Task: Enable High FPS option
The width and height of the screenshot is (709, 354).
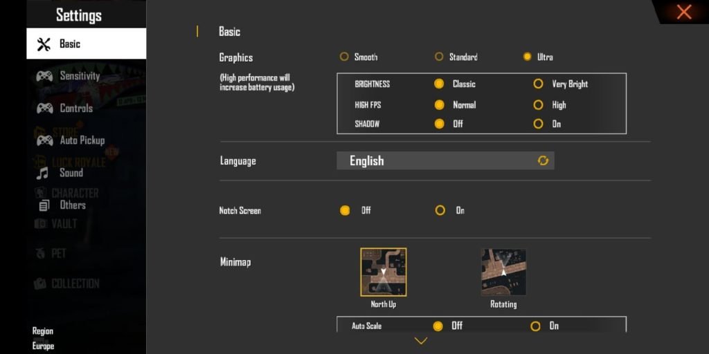Action: tap(538, 105)
